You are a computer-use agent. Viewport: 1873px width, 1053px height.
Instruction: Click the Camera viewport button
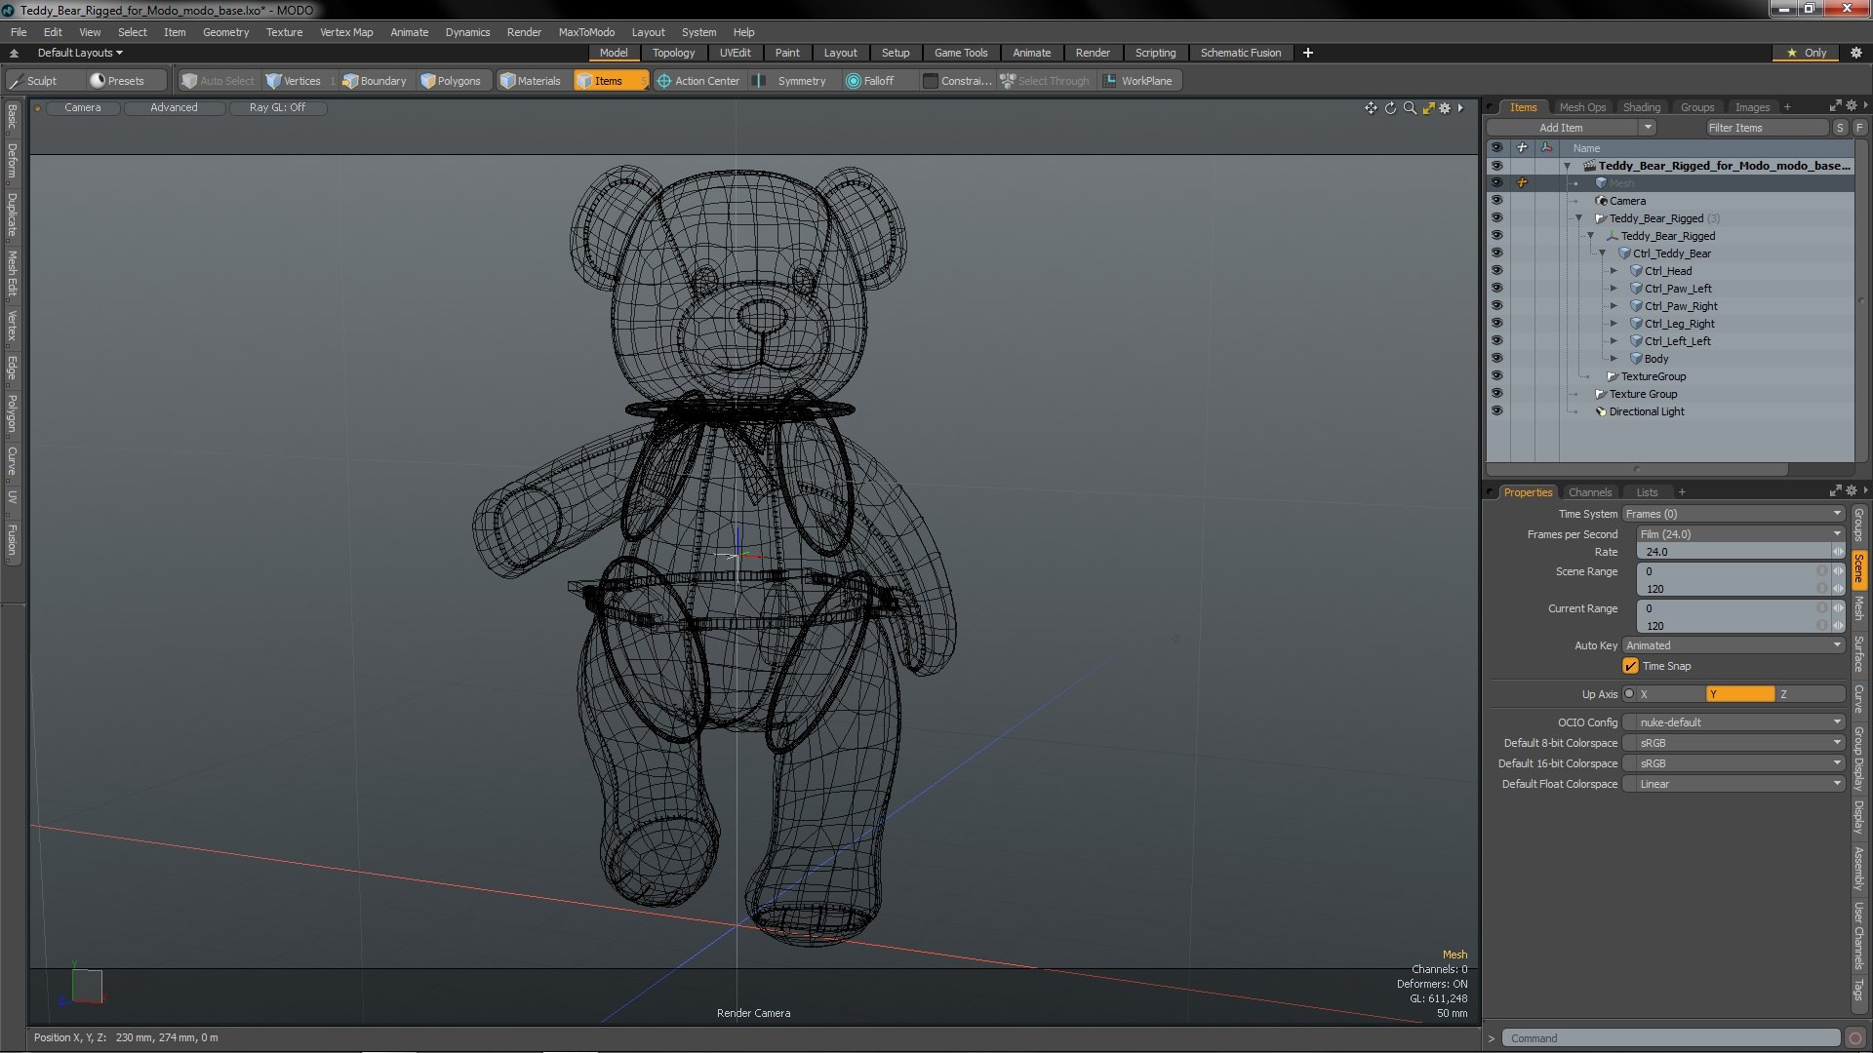click(83, 108)
